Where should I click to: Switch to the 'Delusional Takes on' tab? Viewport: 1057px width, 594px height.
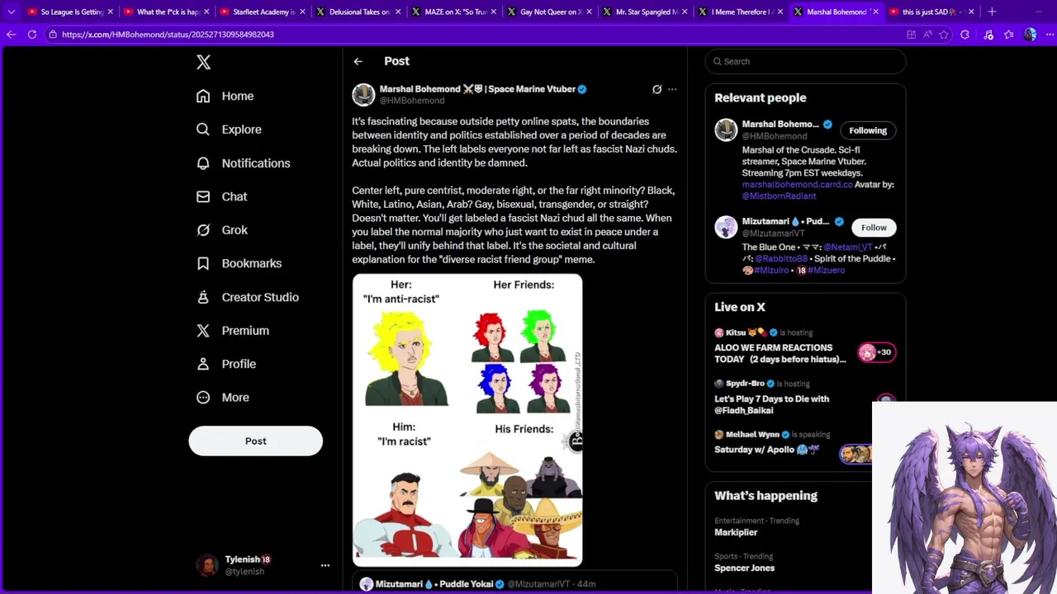(x=358, y=12)
